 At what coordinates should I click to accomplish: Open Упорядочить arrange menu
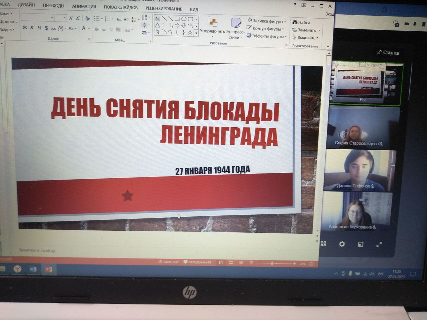click(212, 26)
